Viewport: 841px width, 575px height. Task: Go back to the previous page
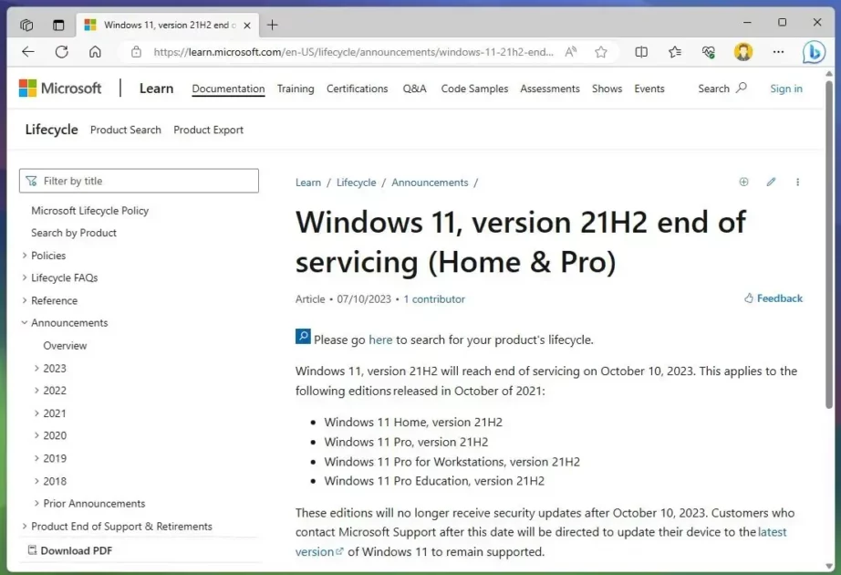click(x=28, y=51)
